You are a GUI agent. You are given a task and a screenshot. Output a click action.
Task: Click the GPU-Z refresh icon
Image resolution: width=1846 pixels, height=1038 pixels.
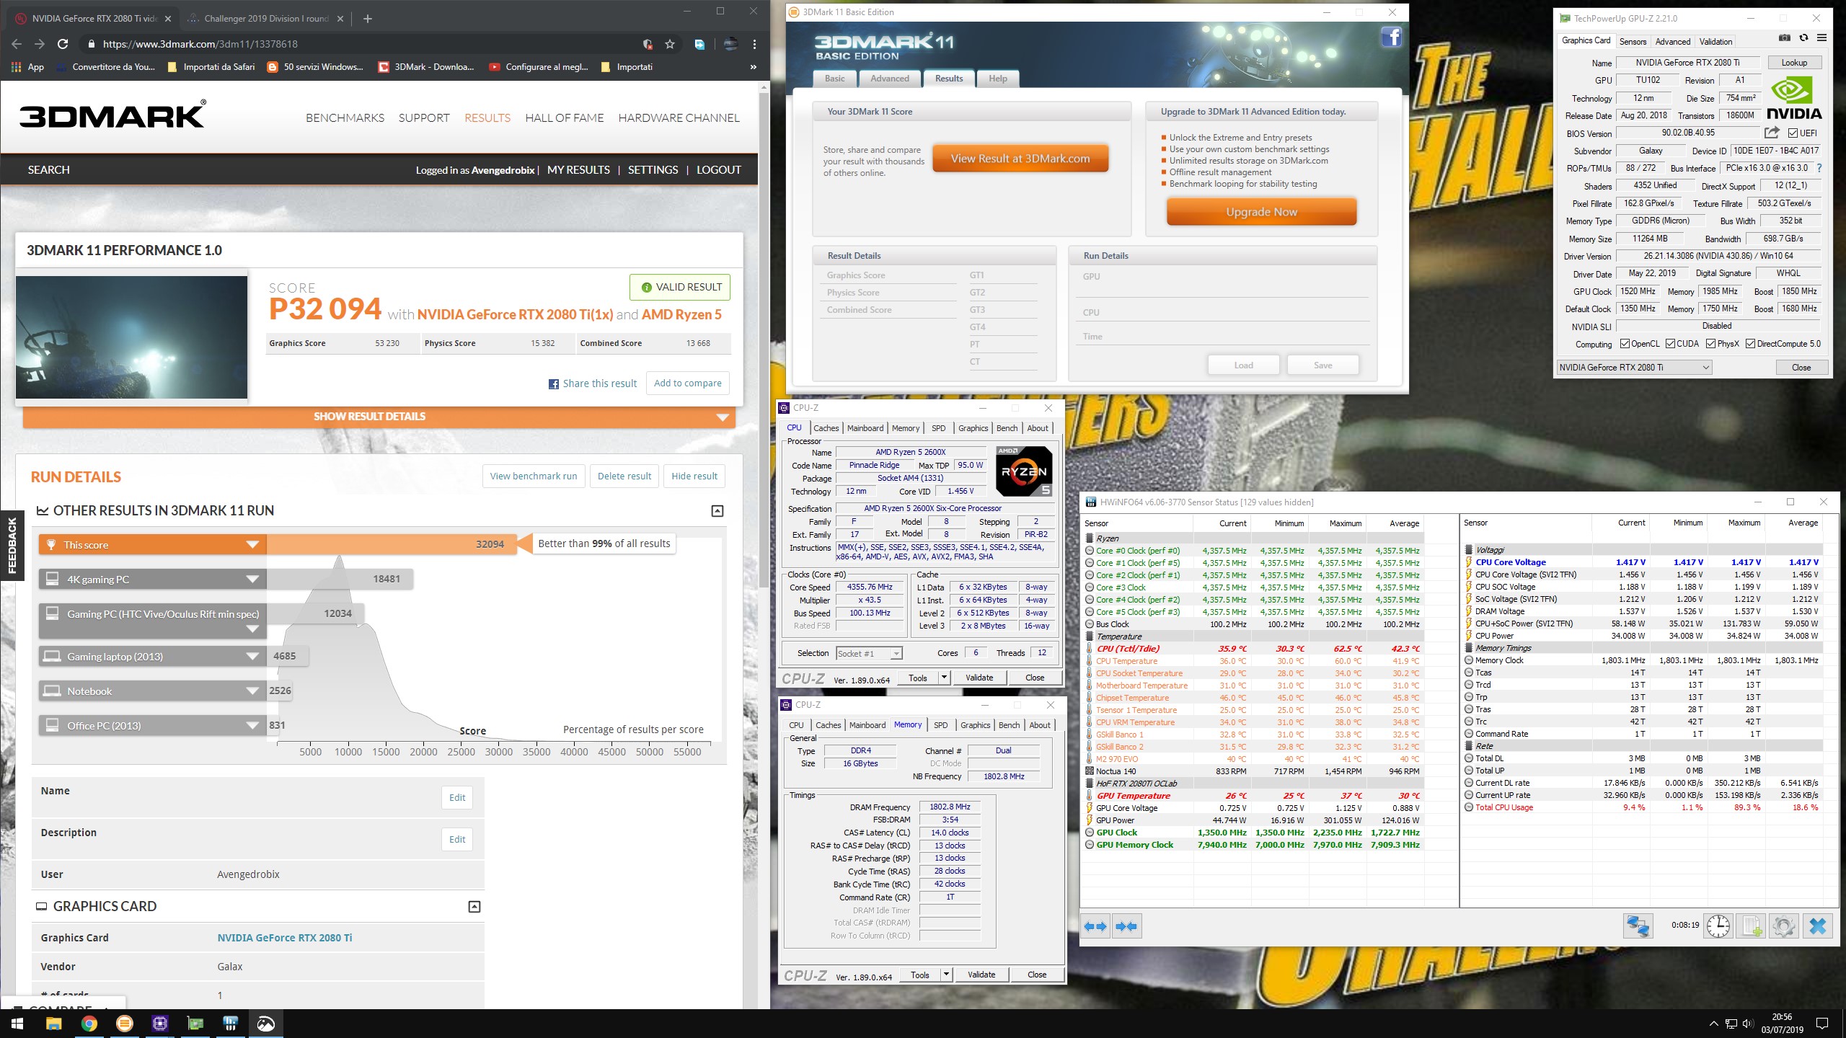point(1803,38)
